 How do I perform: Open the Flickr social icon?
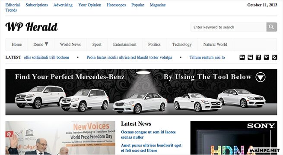242,57
